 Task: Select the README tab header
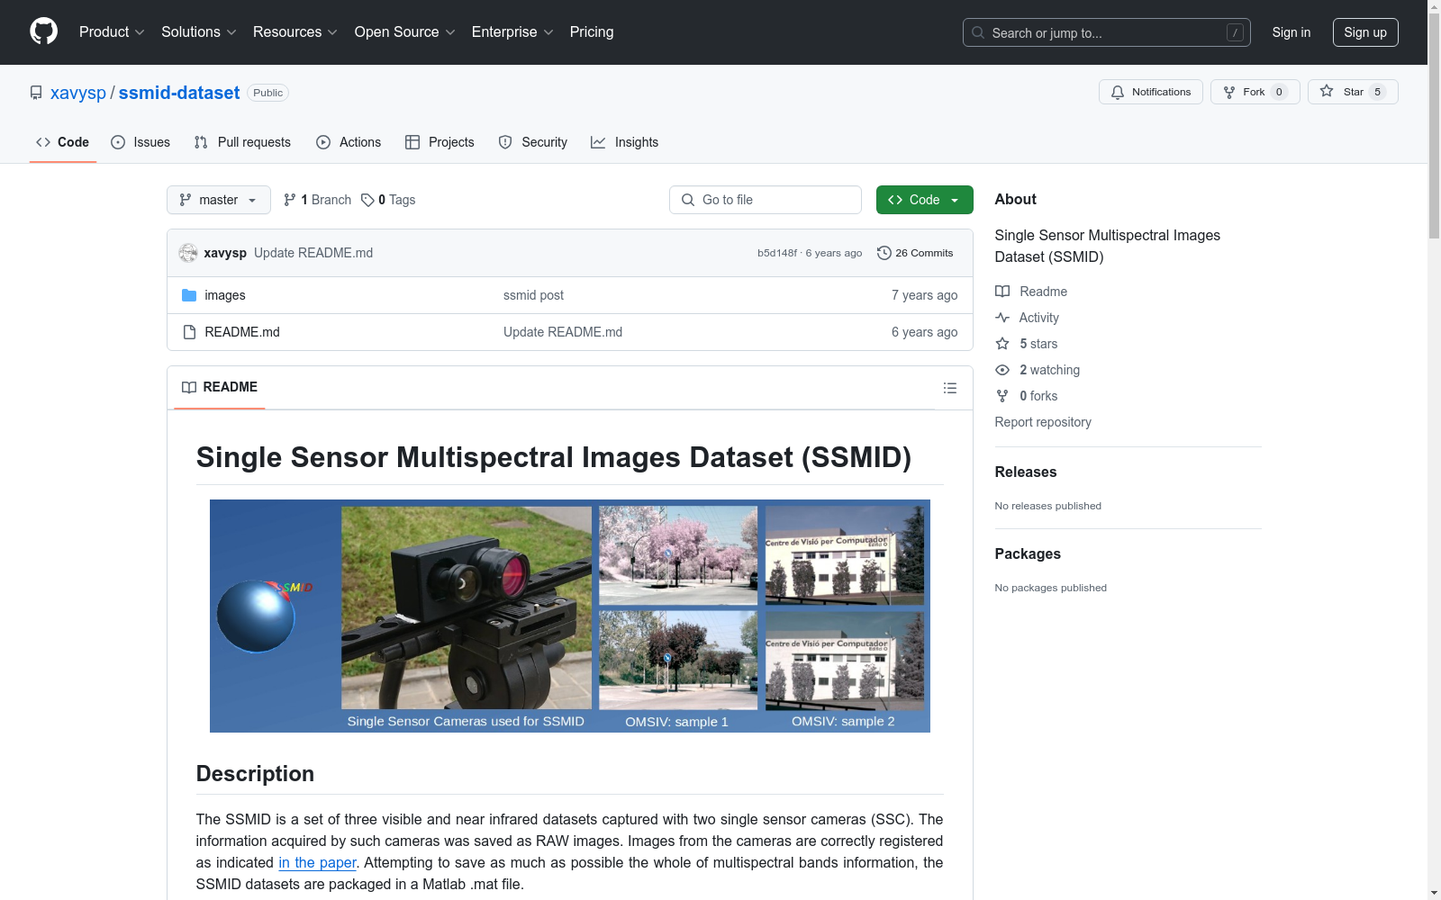(220, 387)
